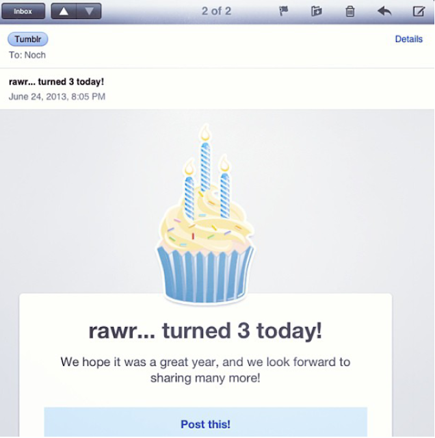Go back to the Inbox

(24, 11)
